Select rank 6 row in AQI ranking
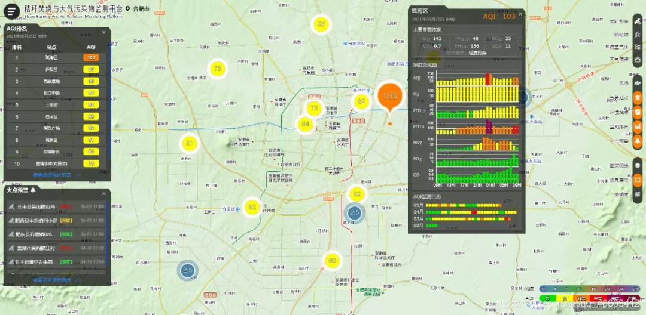The image size is (646, 315). coord(56,117)
